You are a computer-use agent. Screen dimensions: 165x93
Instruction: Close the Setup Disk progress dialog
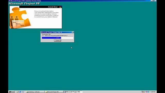[73, 32]
